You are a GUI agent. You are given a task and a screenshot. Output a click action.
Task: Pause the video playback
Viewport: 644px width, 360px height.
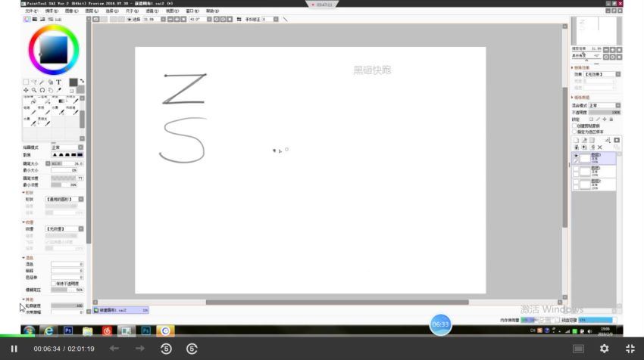coord(14,349)
